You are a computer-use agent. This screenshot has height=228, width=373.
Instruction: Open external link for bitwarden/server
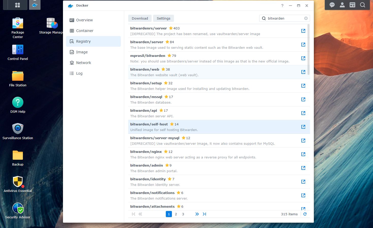(303, 44)
